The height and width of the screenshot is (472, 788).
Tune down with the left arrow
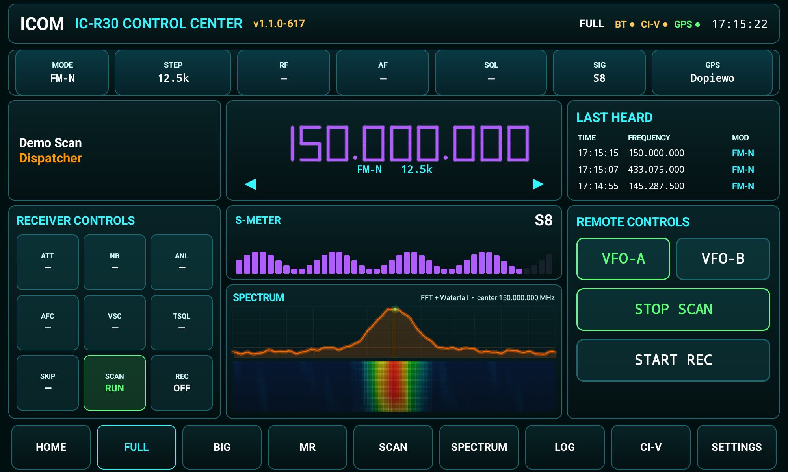[x=250, y=184]
